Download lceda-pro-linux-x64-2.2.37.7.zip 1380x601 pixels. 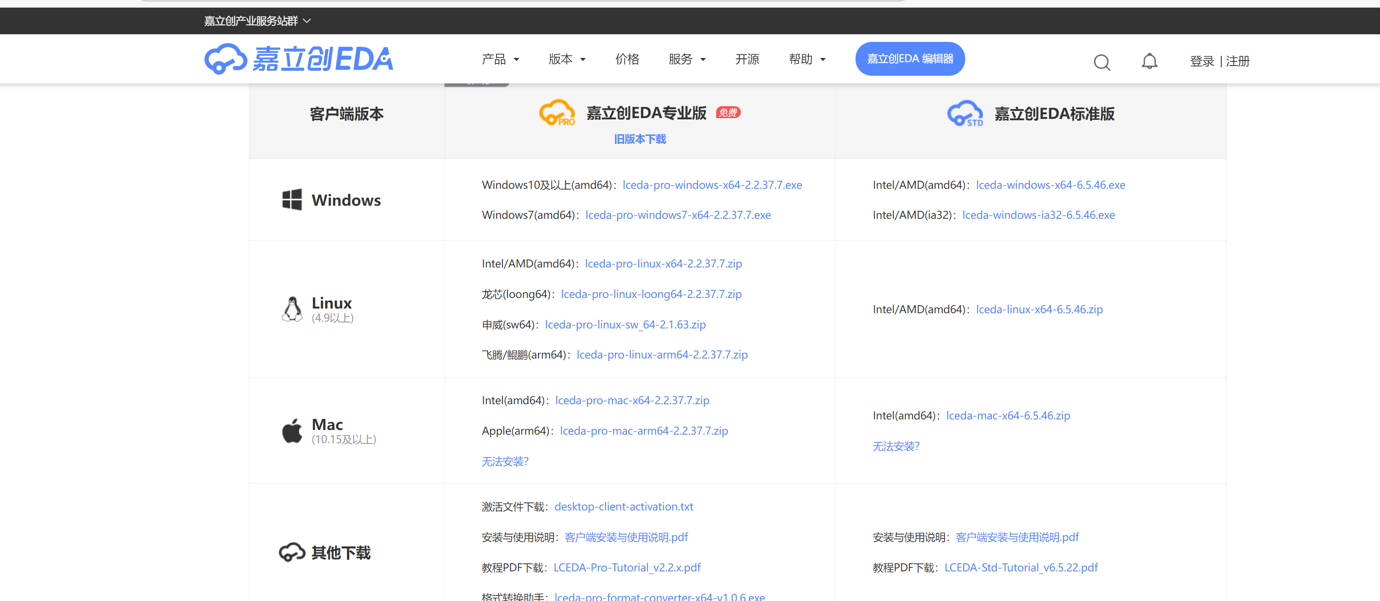663,264
